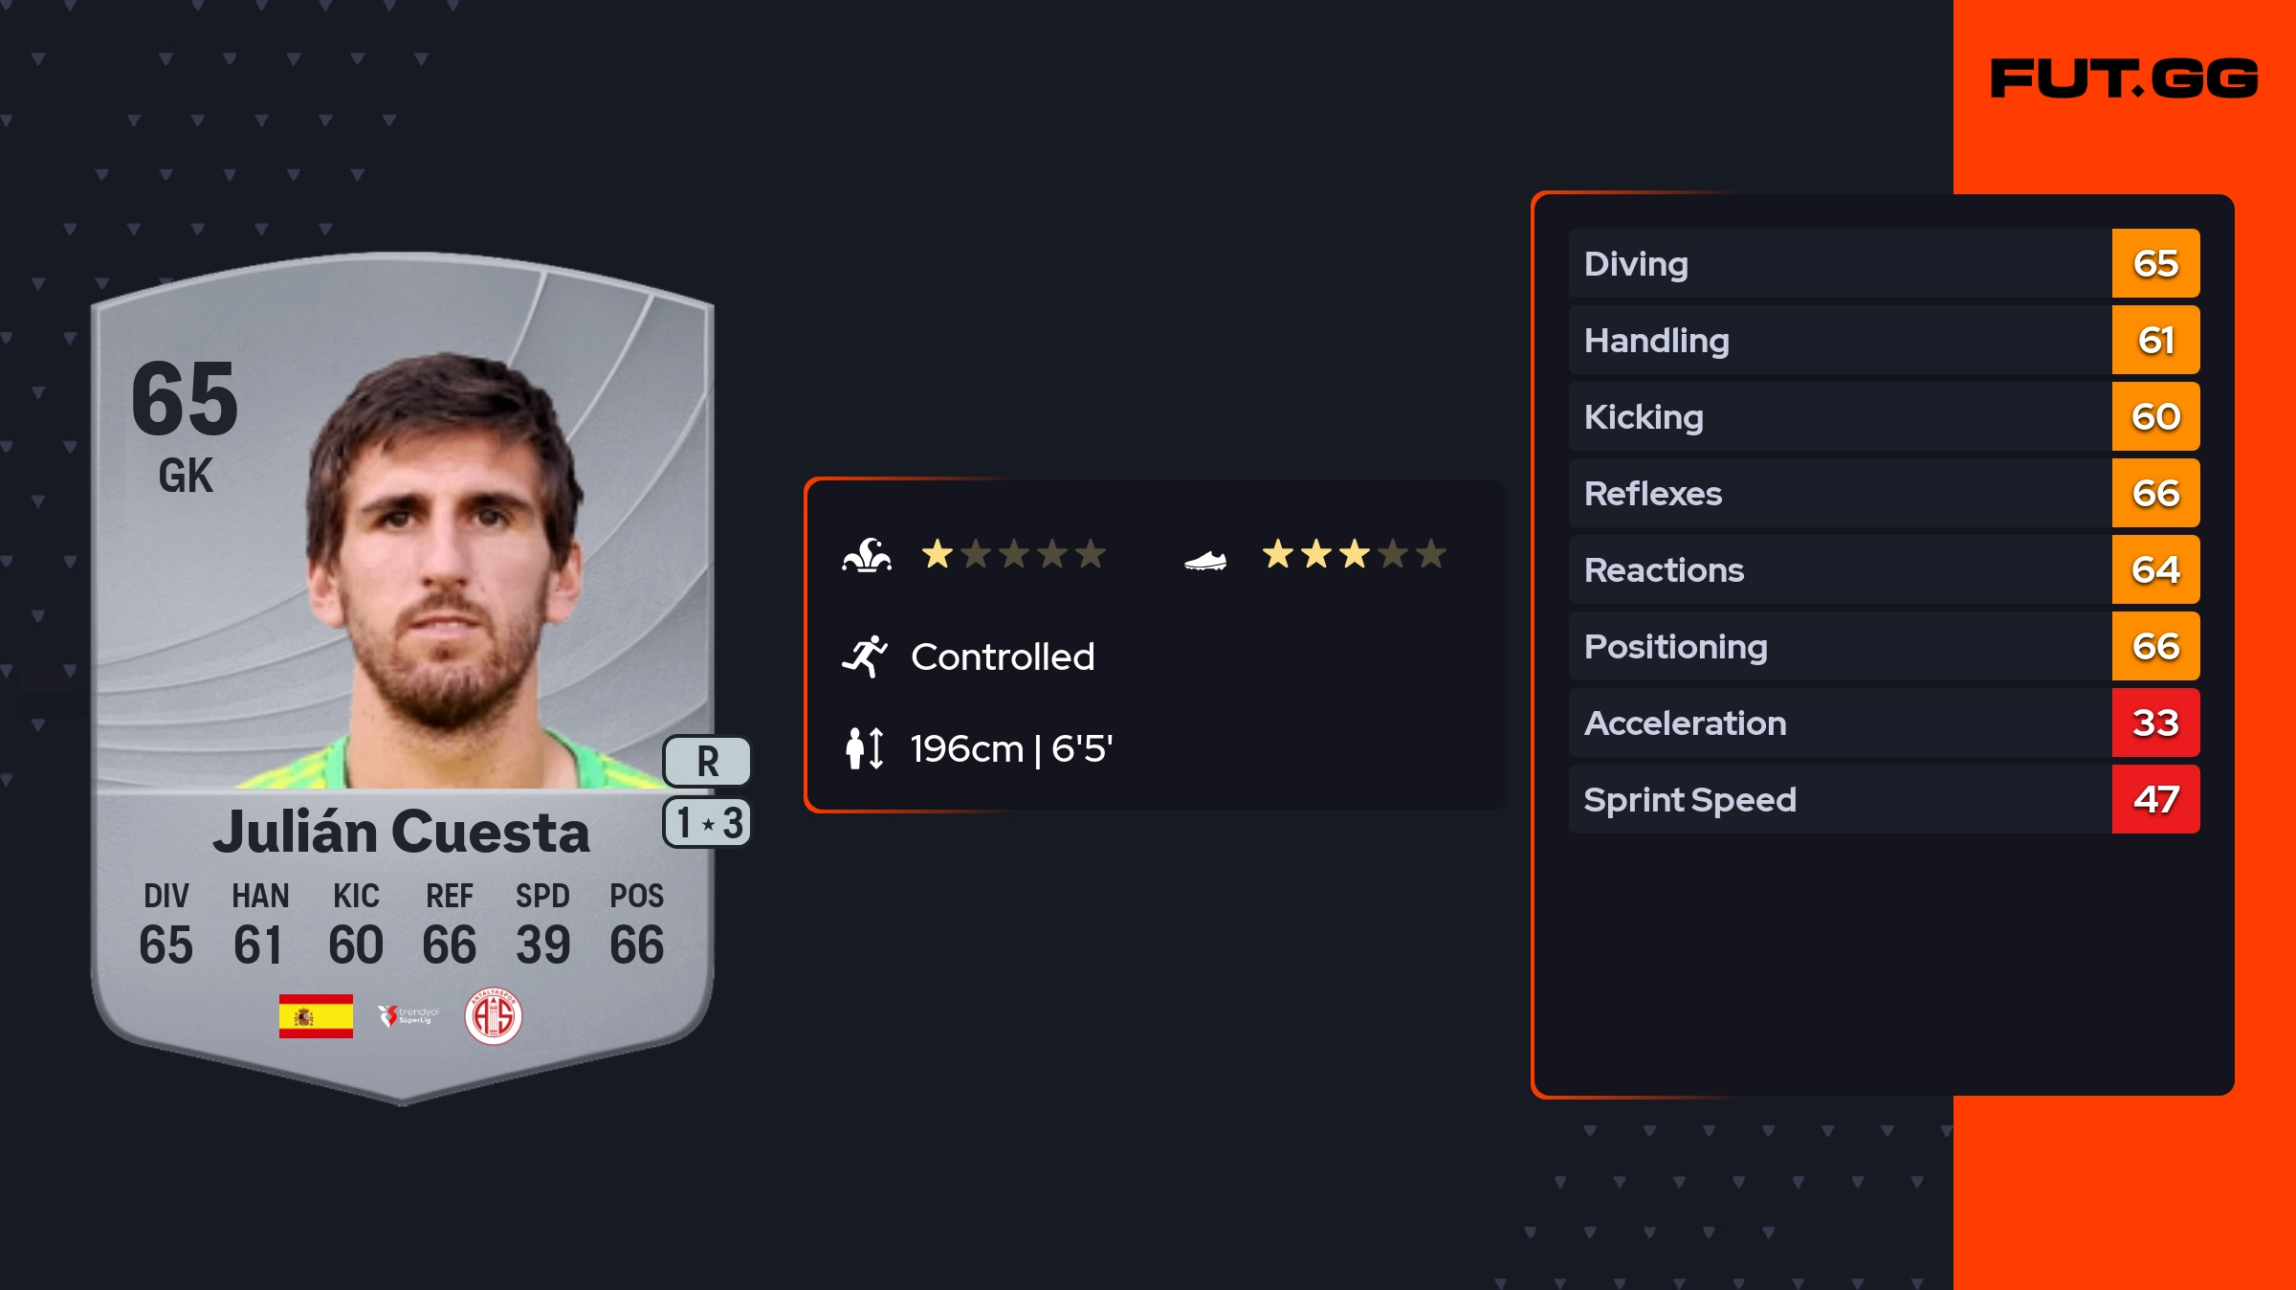Viewport: 2296px width, 1290px height.
Task: Select the Diving stat row
Action: click(x=1837, y=263)
